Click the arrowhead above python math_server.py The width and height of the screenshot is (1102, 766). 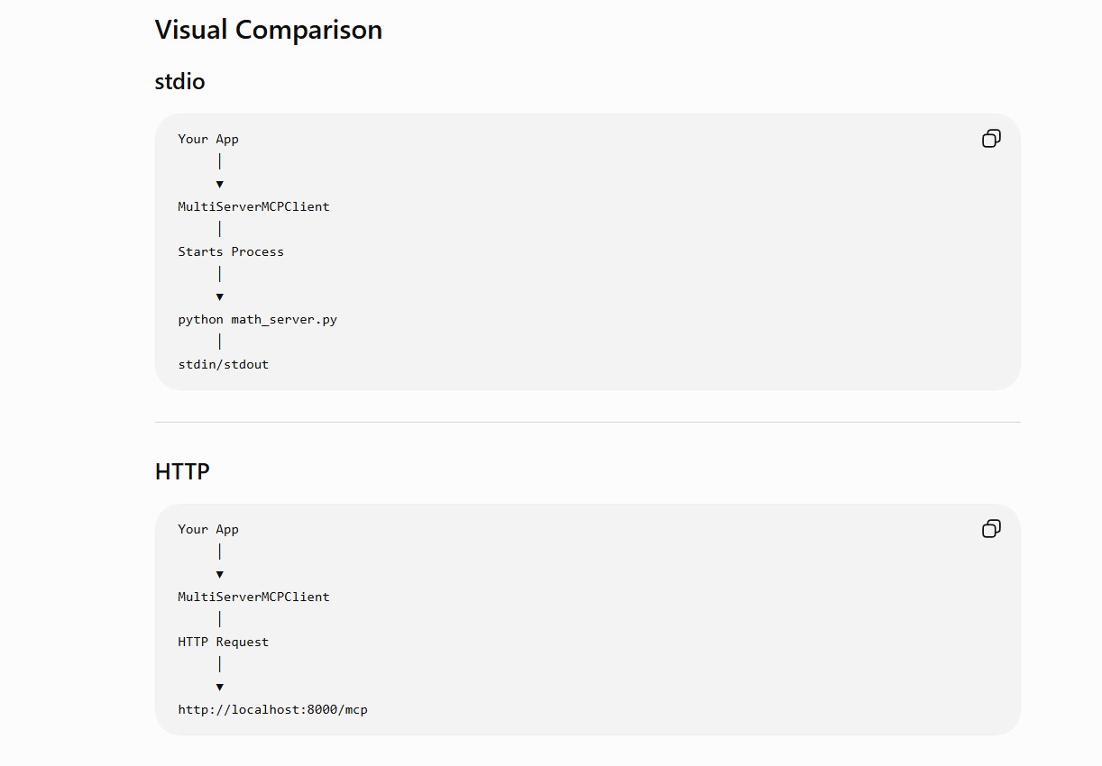[219, 296]
